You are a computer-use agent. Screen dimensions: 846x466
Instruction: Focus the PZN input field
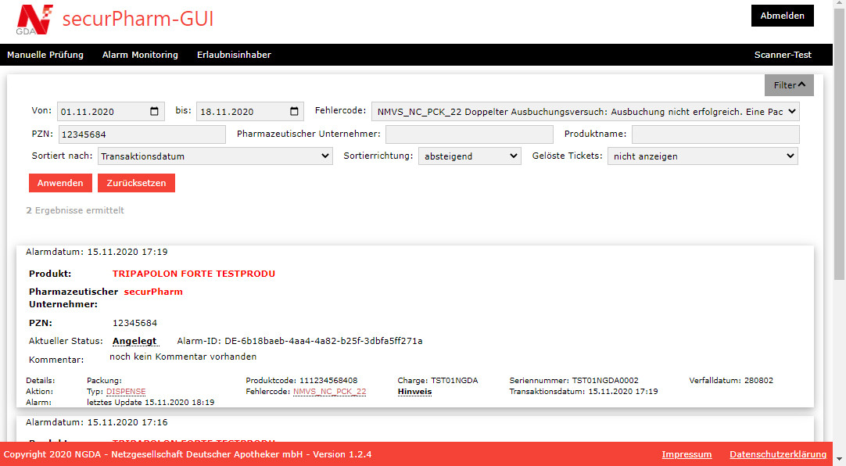click(x=142, y=134)
